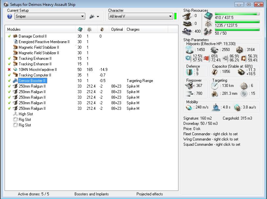Click the green character status indicator
Image resolution: width=267 pixels, height=199 pixels.
click(175, 16)
